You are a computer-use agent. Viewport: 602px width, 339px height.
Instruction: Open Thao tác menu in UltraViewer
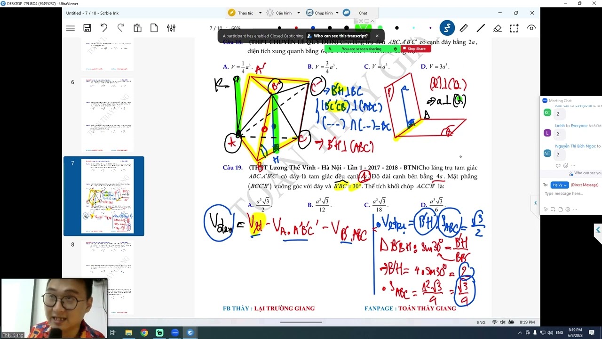[245, 13]
